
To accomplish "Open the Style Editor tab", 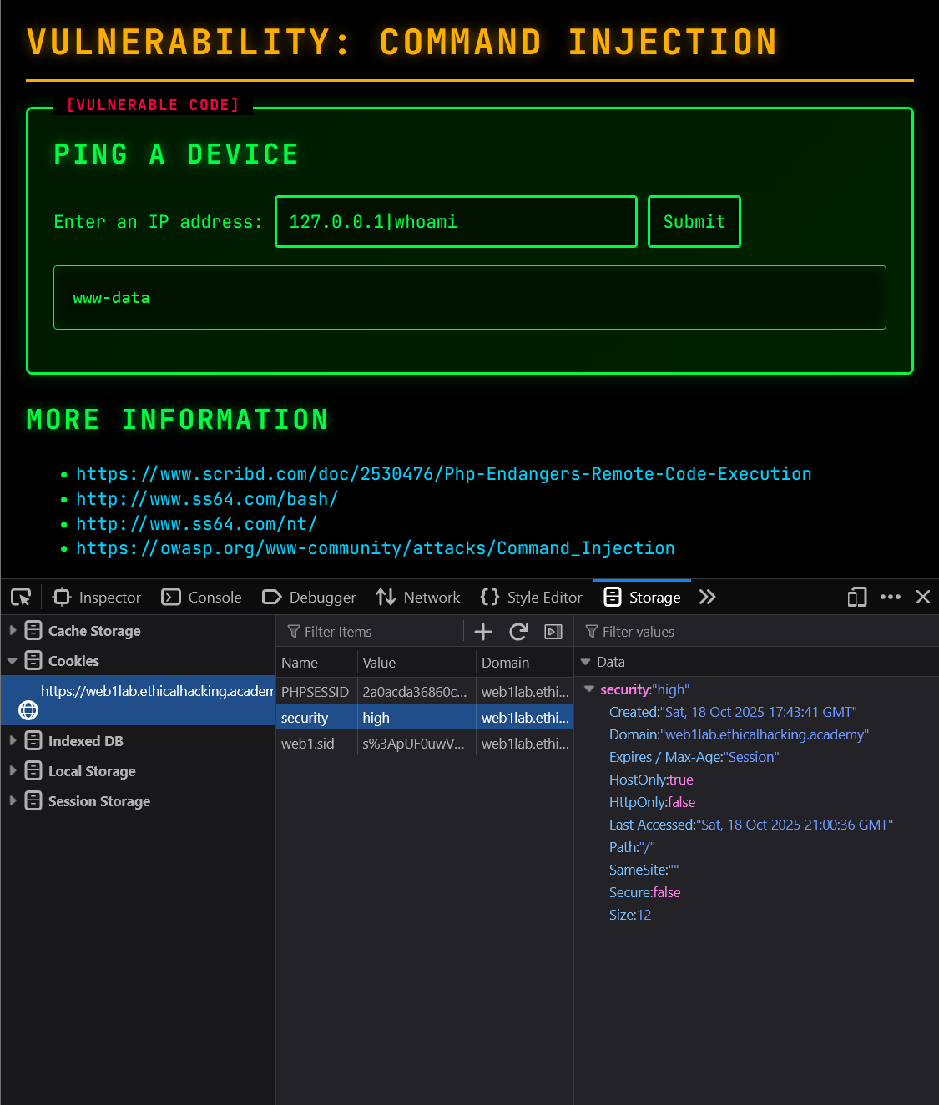I will [x=532, y=597].
